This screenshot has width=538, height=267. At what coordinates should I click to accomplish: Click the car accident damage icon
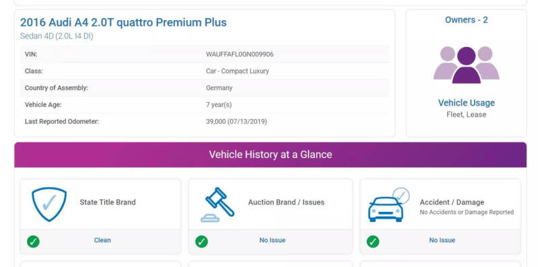pos(389,204)
